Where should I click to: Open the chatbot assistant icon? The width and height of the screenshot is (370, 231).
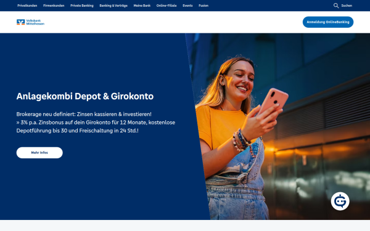340,201
